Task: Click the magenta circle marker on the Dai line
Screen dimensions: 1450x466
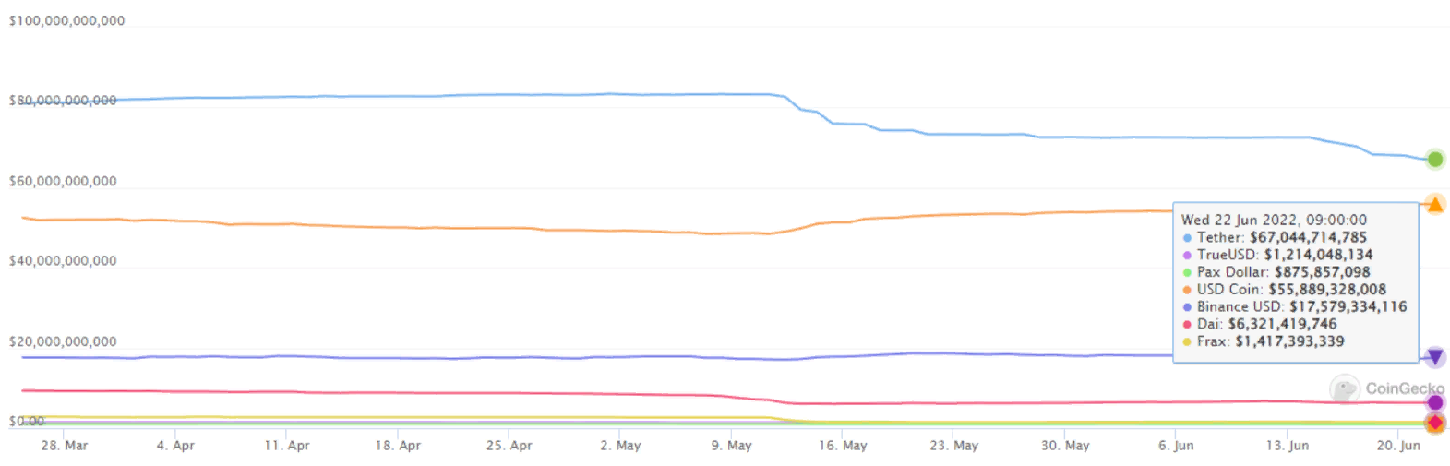Action: coord(1434,402)
